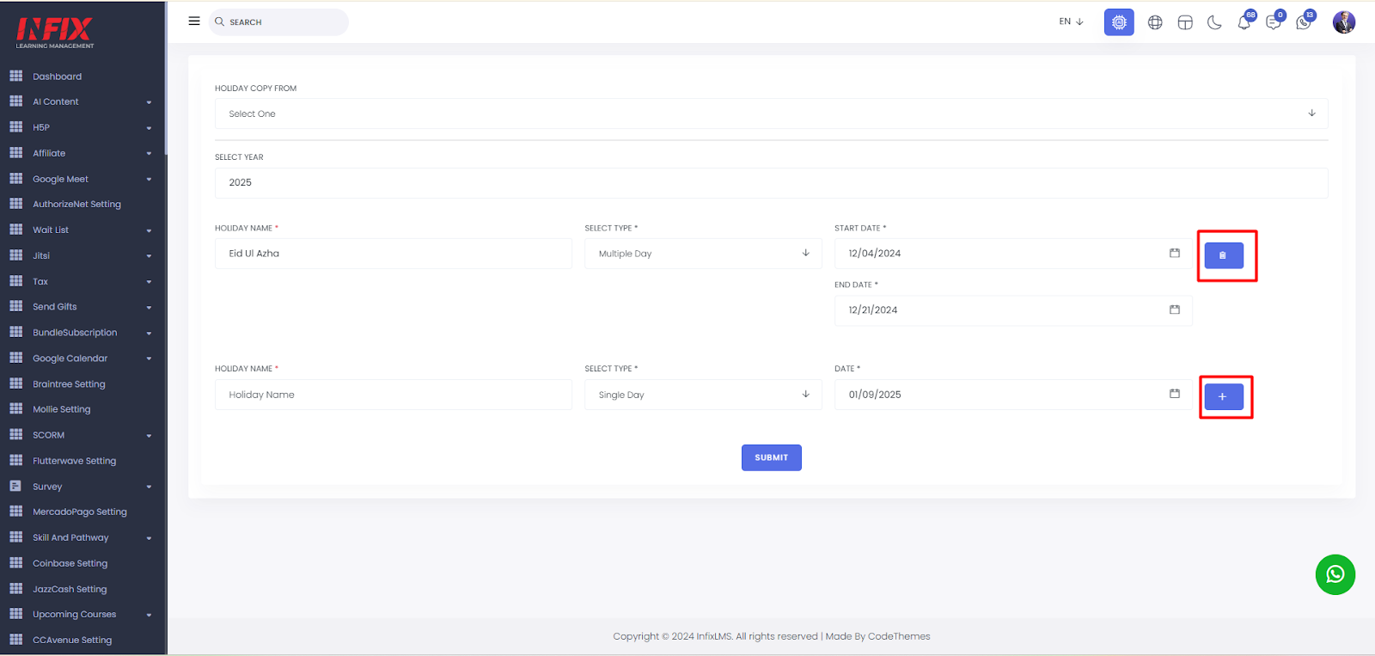1375x656 pixels.
Task: Expand the Upcoming Courses menu
Action: (x=82, y=614)
